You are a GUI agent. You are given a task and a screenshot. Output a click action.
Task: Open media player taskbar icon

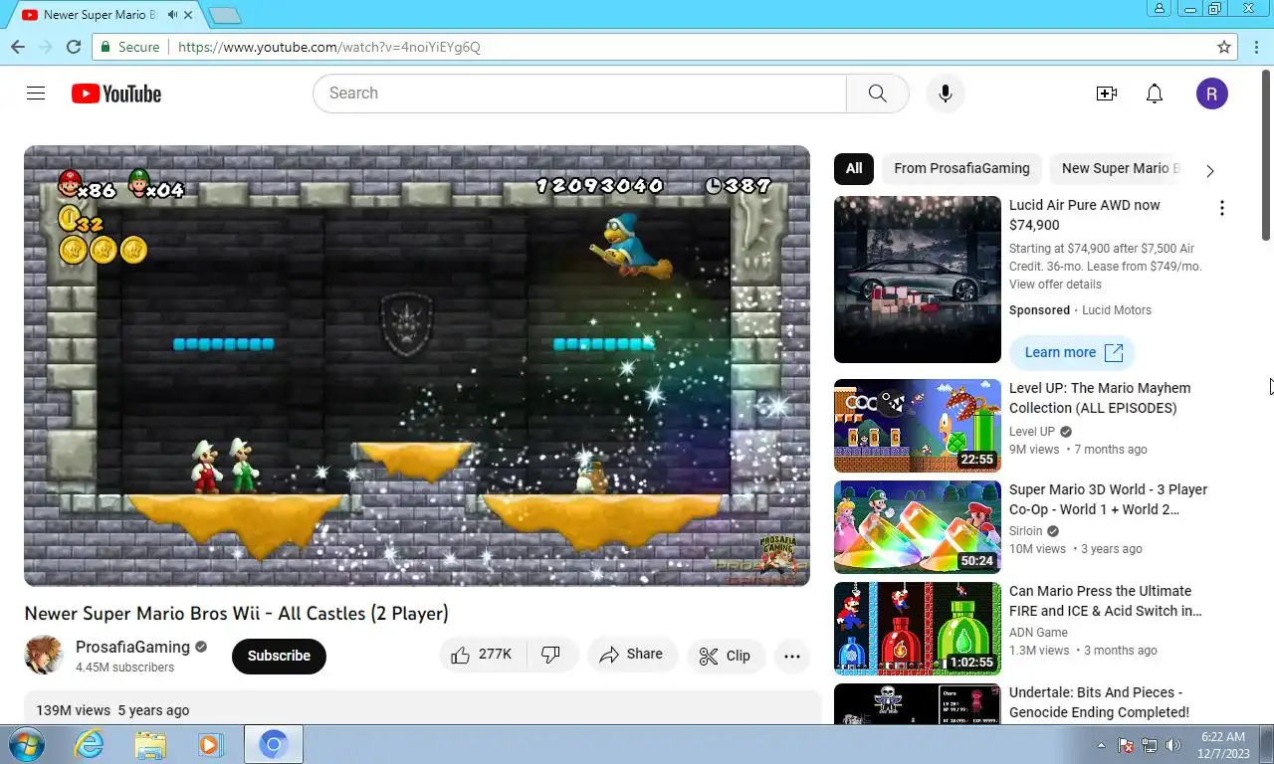[x=210, y=744]
